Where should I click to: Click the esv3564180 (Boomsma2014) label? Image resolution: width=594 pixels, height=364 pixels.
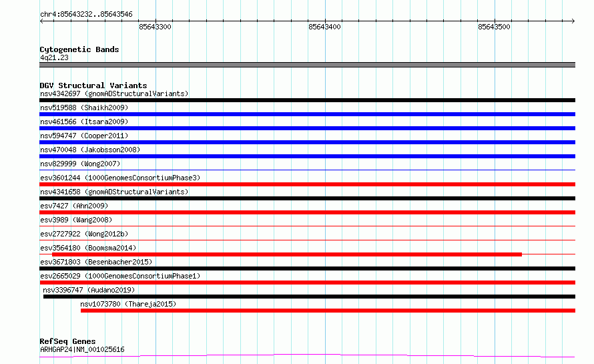click(x=88, y=248)
